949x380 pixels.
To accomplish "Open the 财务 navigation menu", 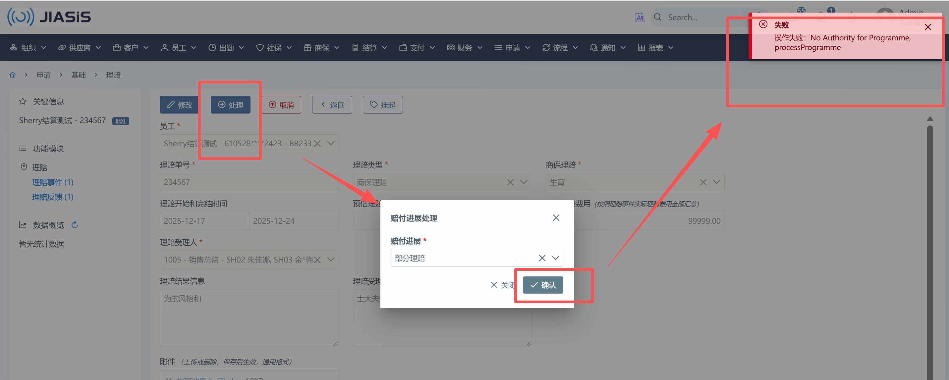I will pyautogui.click(x=464, y=48).
